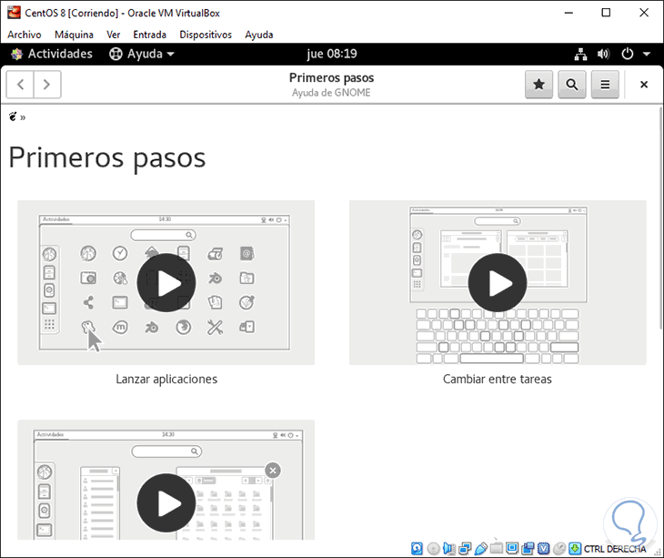This screenshot has height=558, width=664.
Task: Click the clock showing jue 08:19
Action: coord(332,54)
